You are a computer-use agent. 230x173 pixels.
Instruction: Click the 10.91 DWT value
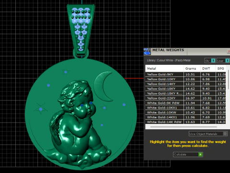207,98
